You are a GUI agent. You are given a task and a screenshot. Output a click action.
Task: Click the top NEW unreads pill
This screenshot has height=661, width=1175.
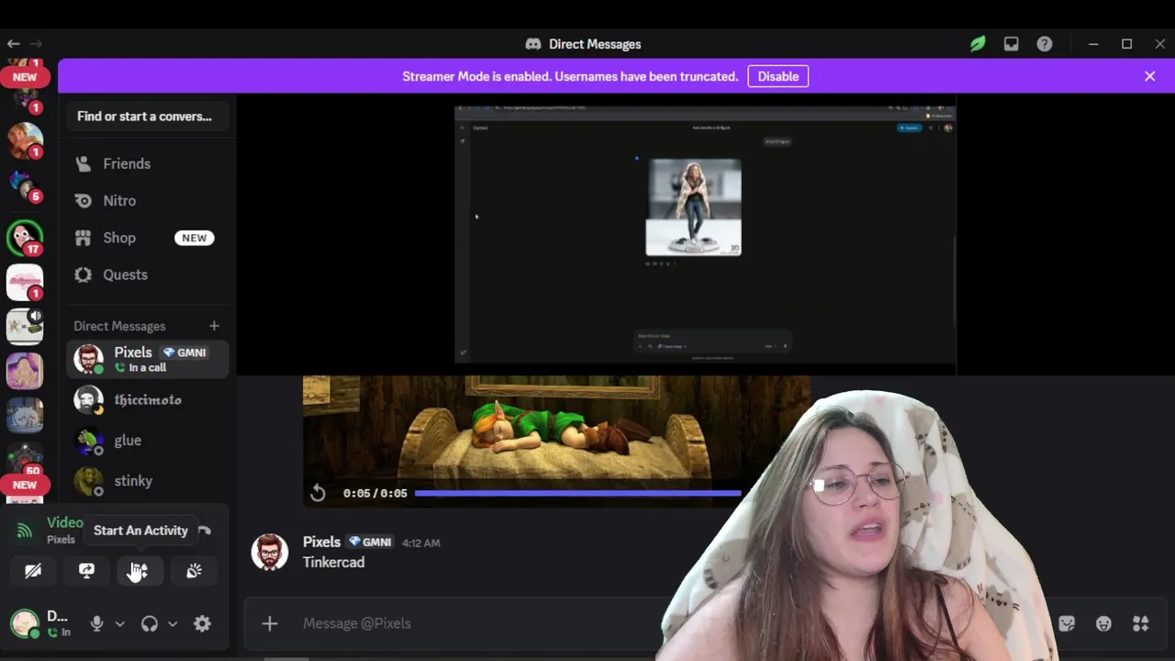pos(25,77)
